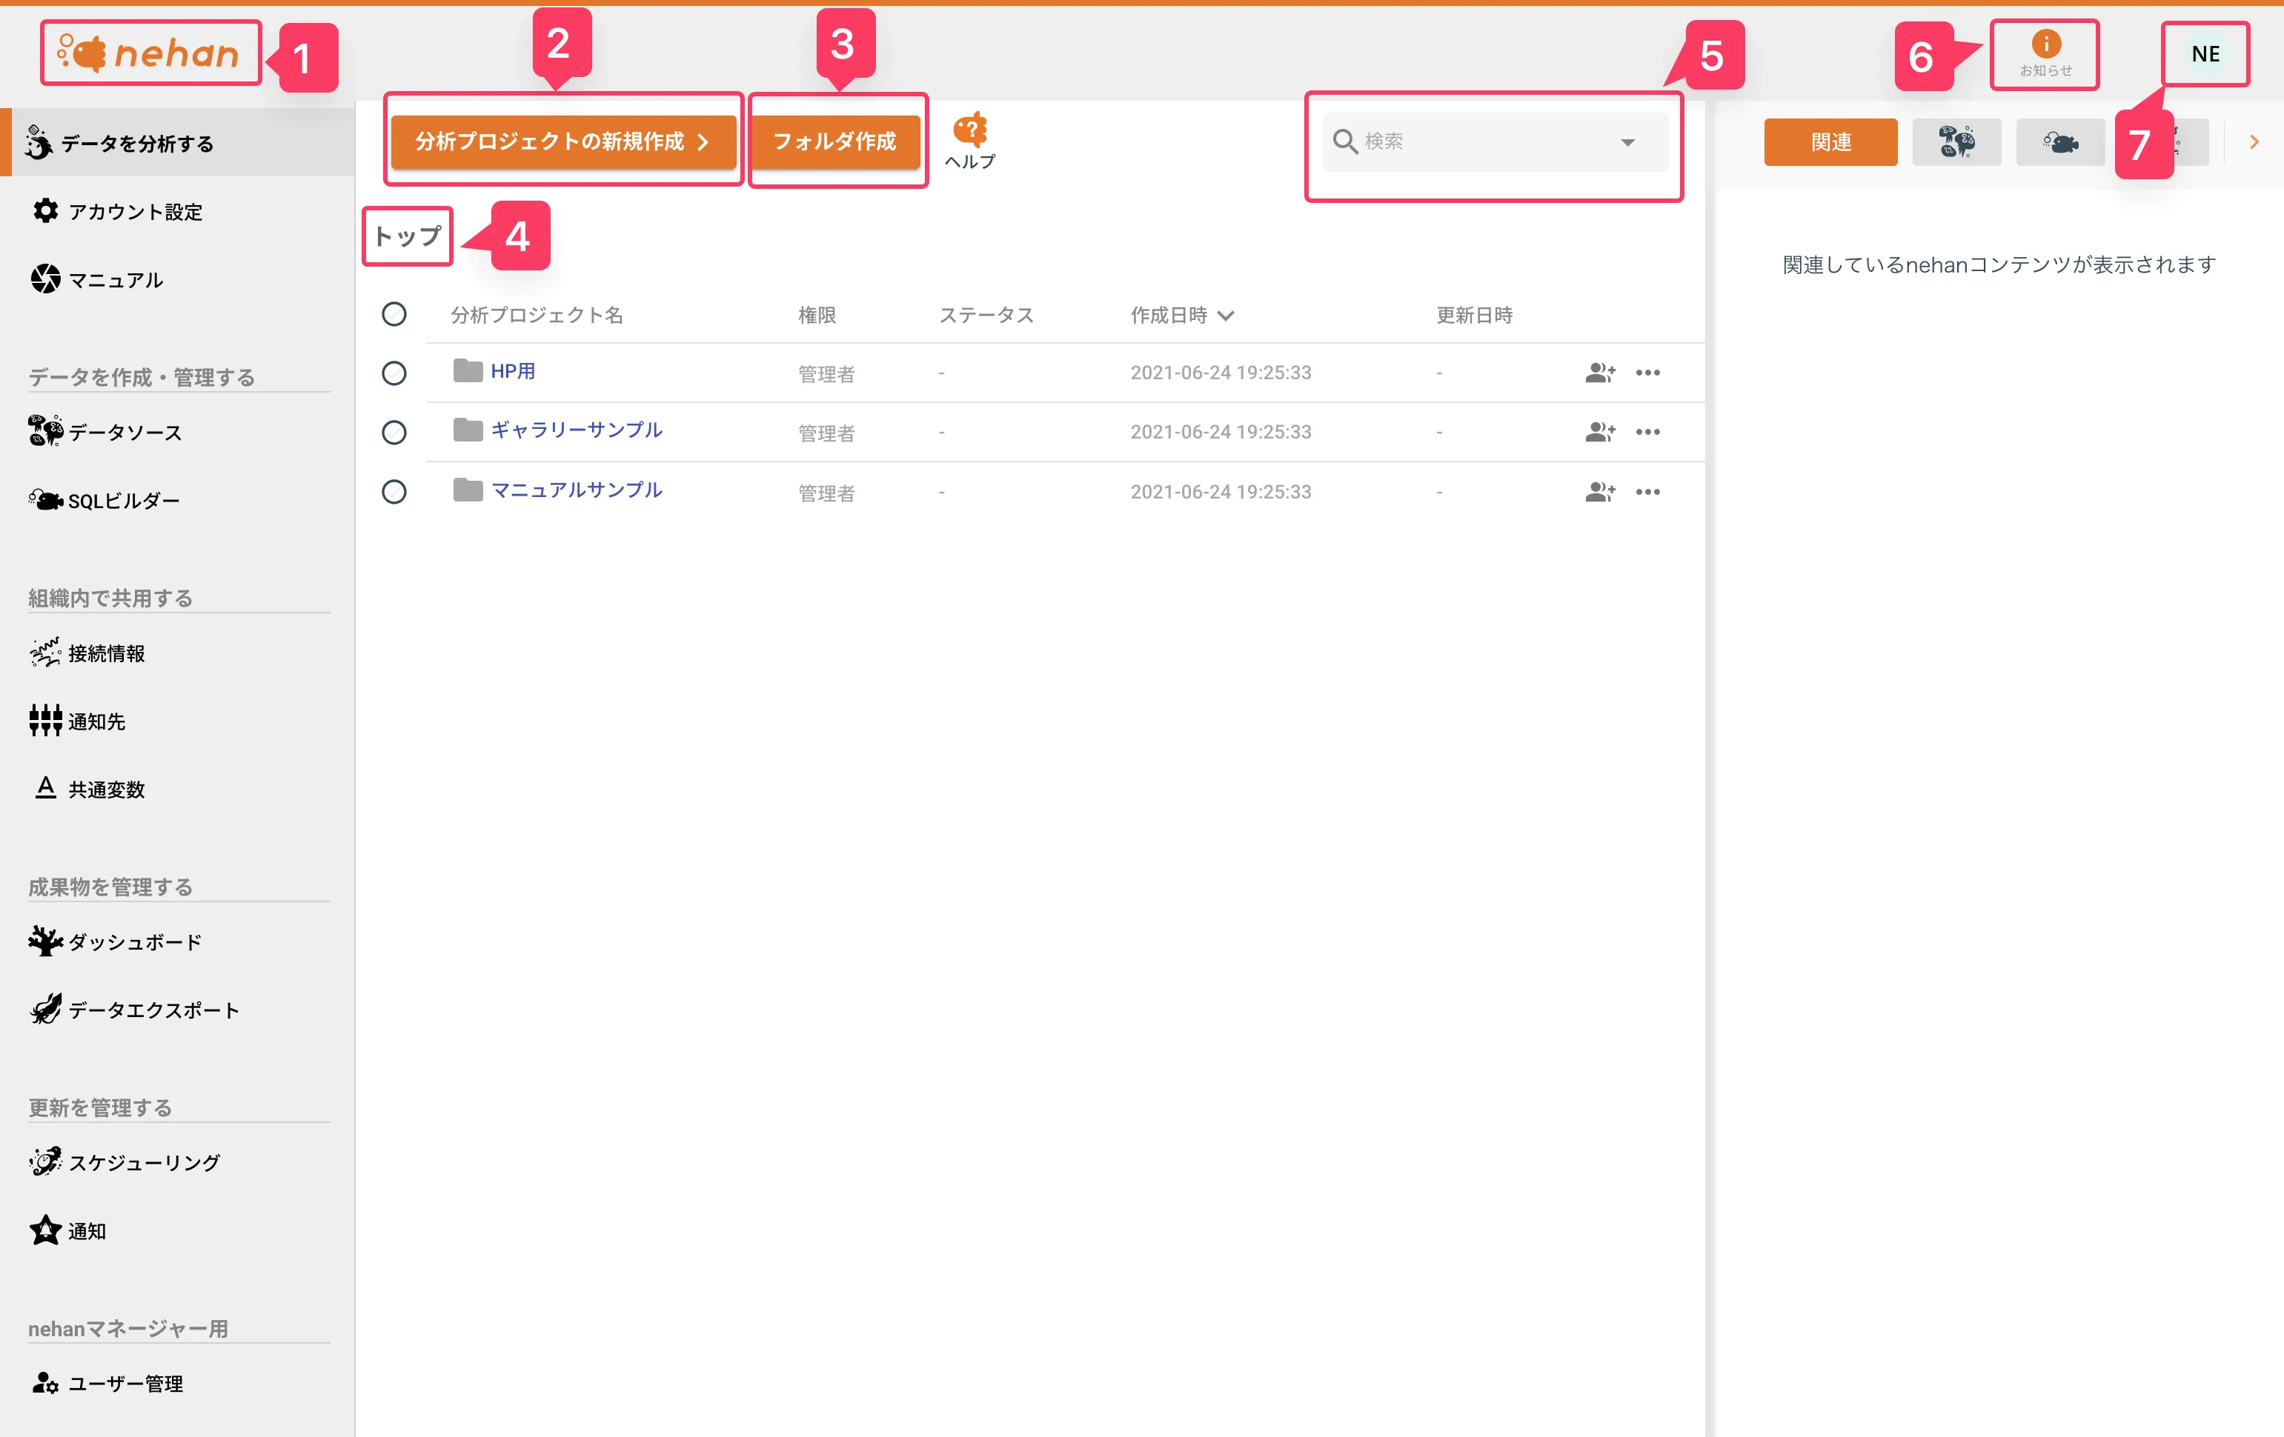Image resolution: width=2284 pixels, height=1437 pixels.
Task: Click the マニュアルサンプル folder icon
Action: coord(468,490)
